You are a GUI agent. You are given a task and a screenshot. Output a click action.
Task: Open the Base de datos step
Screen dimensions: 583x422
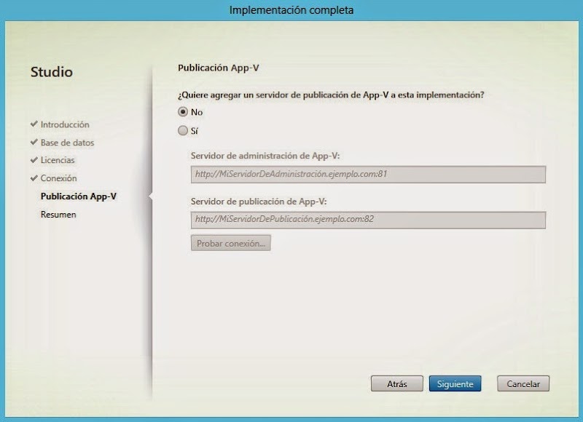tap(67, 143)
